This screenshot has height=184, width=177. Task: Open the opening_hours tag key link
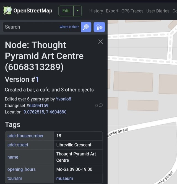22,169
